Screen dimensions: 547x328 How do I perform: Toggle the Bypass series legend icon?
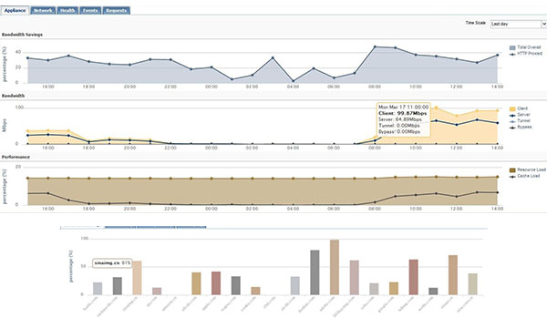pyautogui.click(x=512, y=128)
